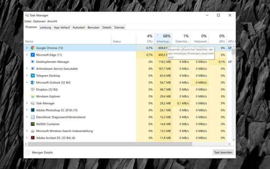Open the Datei menu

tap(28, 21)
